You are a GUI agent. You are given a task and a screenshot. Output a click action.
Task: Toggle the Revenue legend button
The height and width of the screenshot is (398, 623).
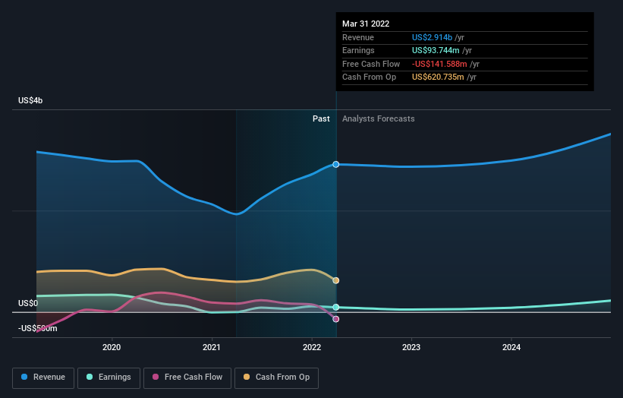(43, 377)
